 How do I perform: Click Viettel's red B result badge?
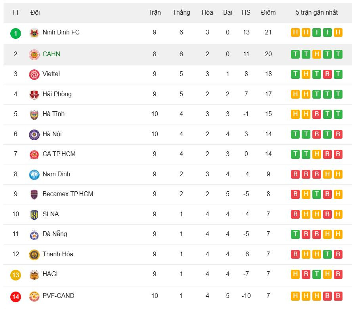pos(327,74)
